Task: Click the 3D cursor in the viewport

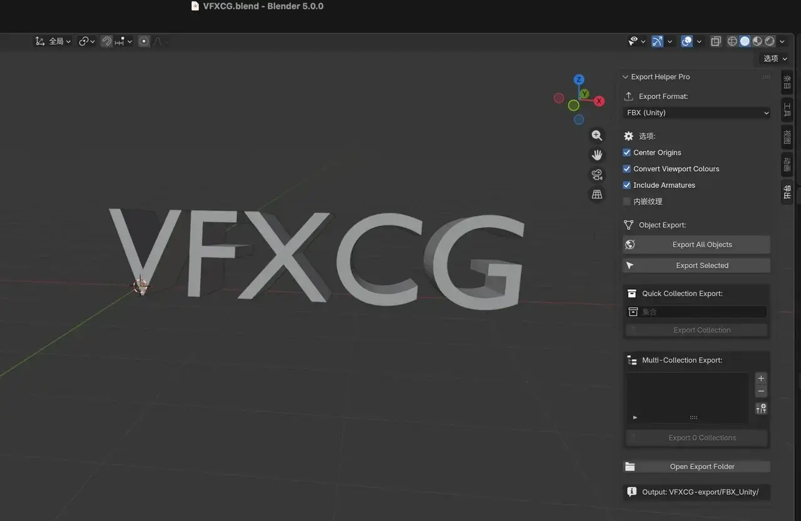Action: [141, 286]
